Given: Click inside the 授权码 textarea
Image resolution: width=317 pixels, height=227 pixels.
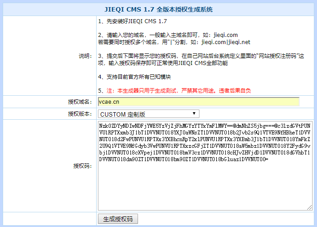Looking at the screenshot, I should point(205,166).
